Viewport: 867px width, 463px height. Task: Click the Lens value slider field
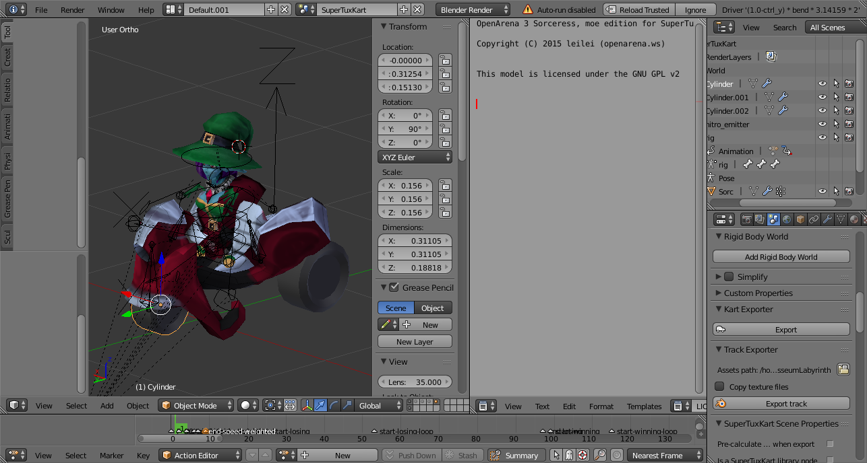point(415,382)
